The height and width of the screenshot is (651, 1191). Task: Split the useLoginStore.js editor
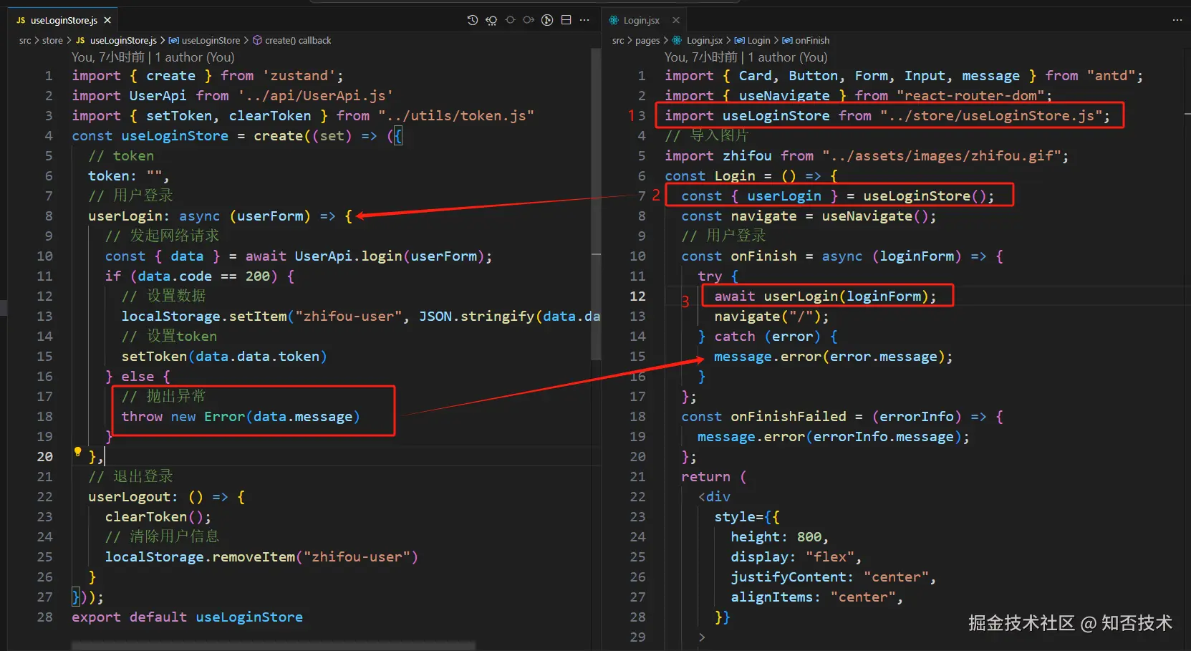tap(566, 20)
